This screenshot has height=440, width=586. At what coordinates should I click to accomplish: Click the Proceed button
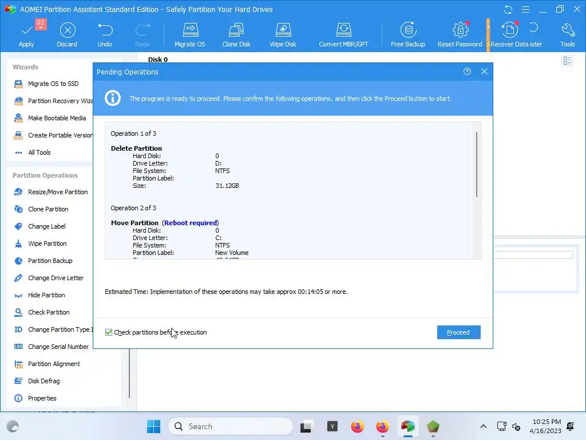point(458,332)
